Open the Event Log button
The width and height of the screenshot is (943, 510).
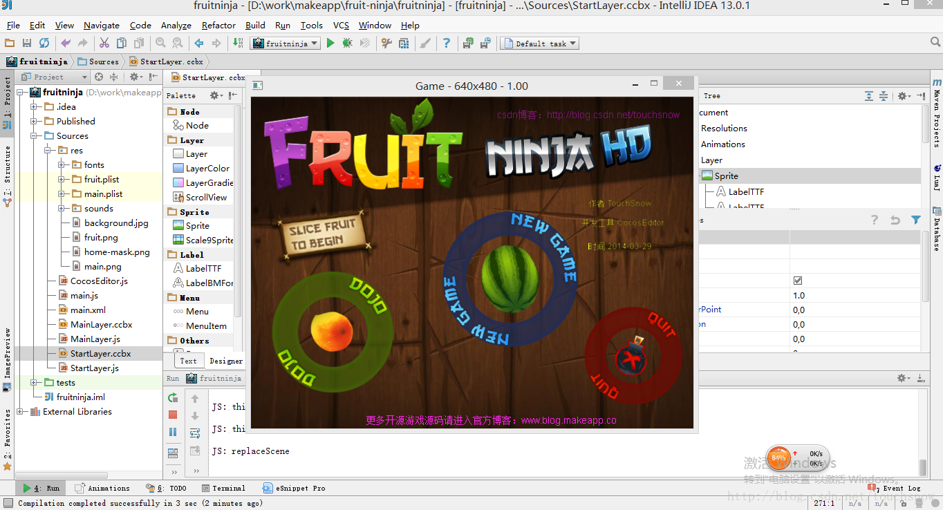tap(897, 488)
